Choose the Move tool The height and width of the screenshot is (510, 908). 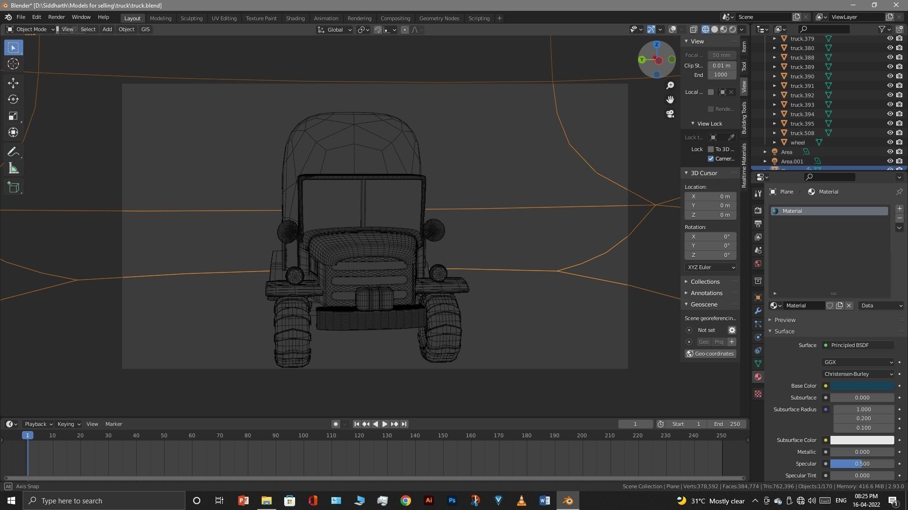13,83
